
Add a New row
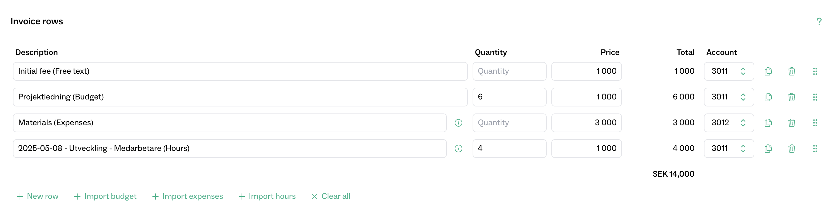click(x=38, y=196)
